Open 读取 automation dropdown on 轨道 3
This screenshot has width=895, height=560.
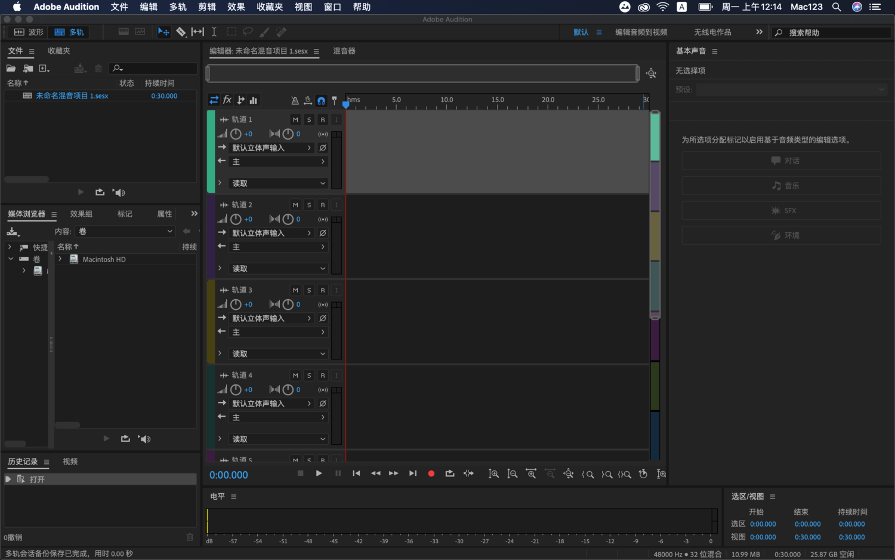(x=279, y=353)
